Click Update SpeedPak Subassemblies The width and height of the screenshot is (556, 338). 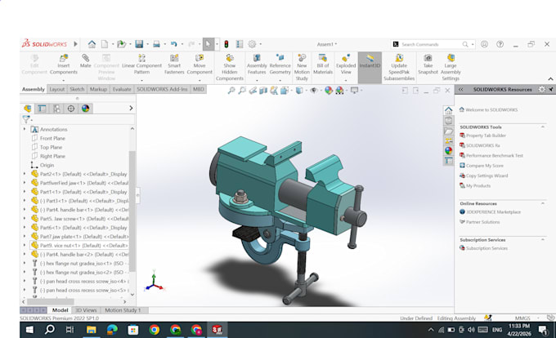click(399, 67)
